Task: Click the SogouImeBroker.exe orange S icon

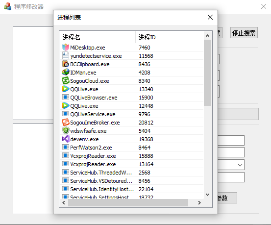Action: 66,122
